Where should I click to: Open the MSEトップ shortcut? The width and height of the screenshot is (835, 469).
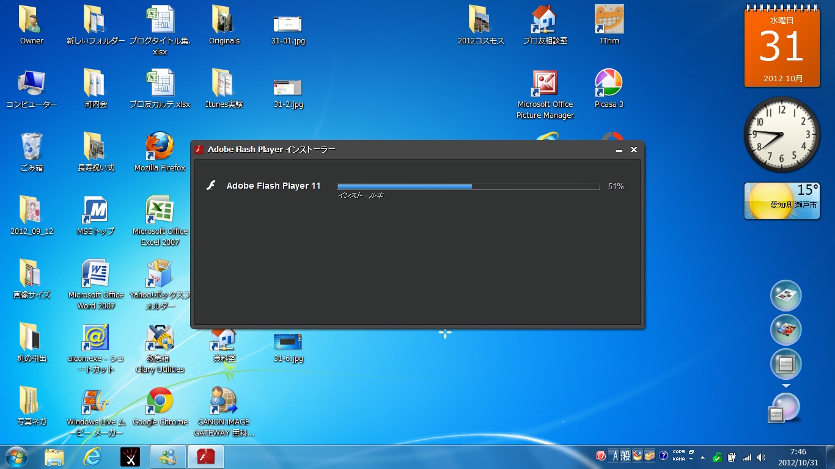[96, 216]
